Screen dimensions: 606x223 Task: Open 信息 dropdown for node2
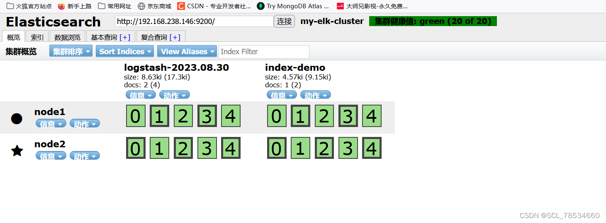click(x=51, y=156)
